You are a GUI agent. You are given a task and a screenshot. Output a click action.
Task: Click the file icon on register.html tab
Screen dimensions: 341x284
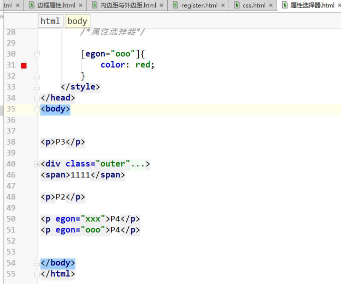coord(175,5)
